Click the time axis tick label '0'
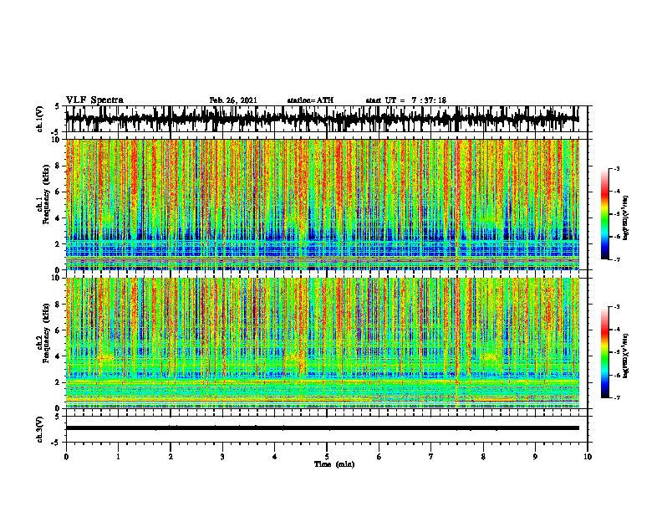 (x=66, y=457)
